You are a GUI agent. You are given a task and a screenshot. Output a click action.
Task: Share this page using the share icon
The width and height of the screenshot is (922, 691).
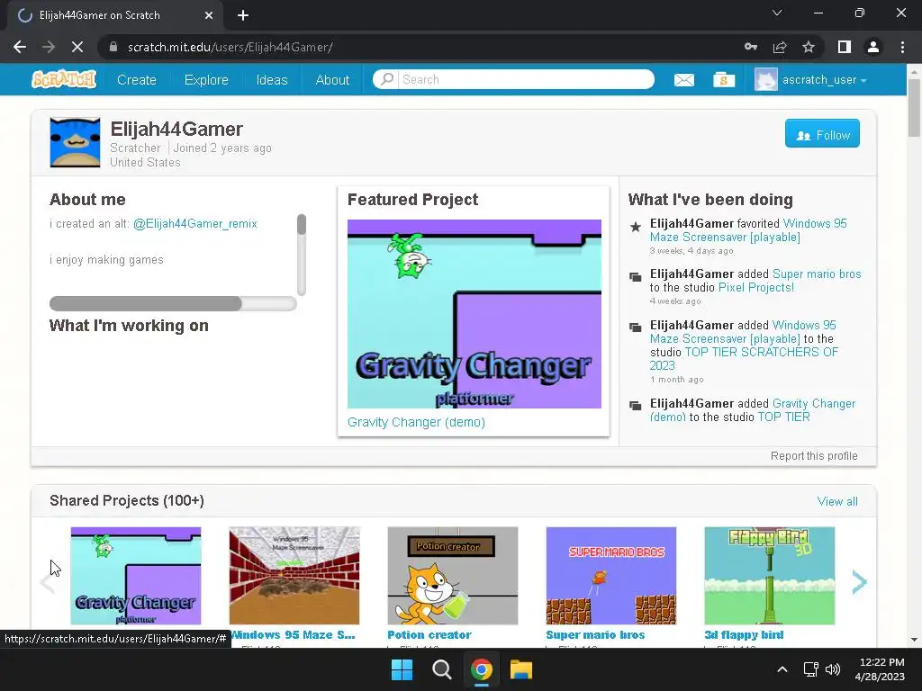(780, 47)
